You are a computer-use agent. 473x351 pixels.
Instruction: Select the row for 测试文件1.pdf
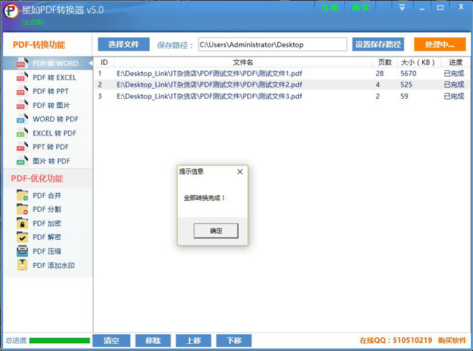[x=282, y=74]
